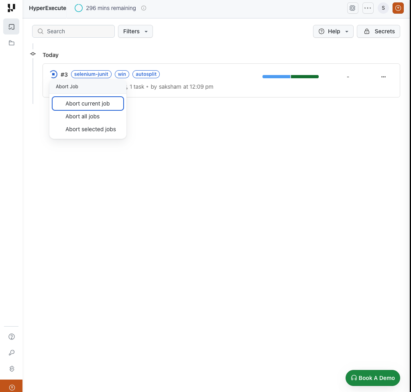Click the job number #3 text
Screen dimensions: 411x392
64,75
